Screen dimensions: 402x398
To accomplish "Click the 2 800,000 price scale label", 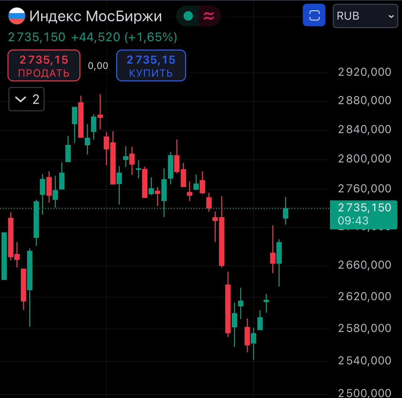I will point(365,159).
